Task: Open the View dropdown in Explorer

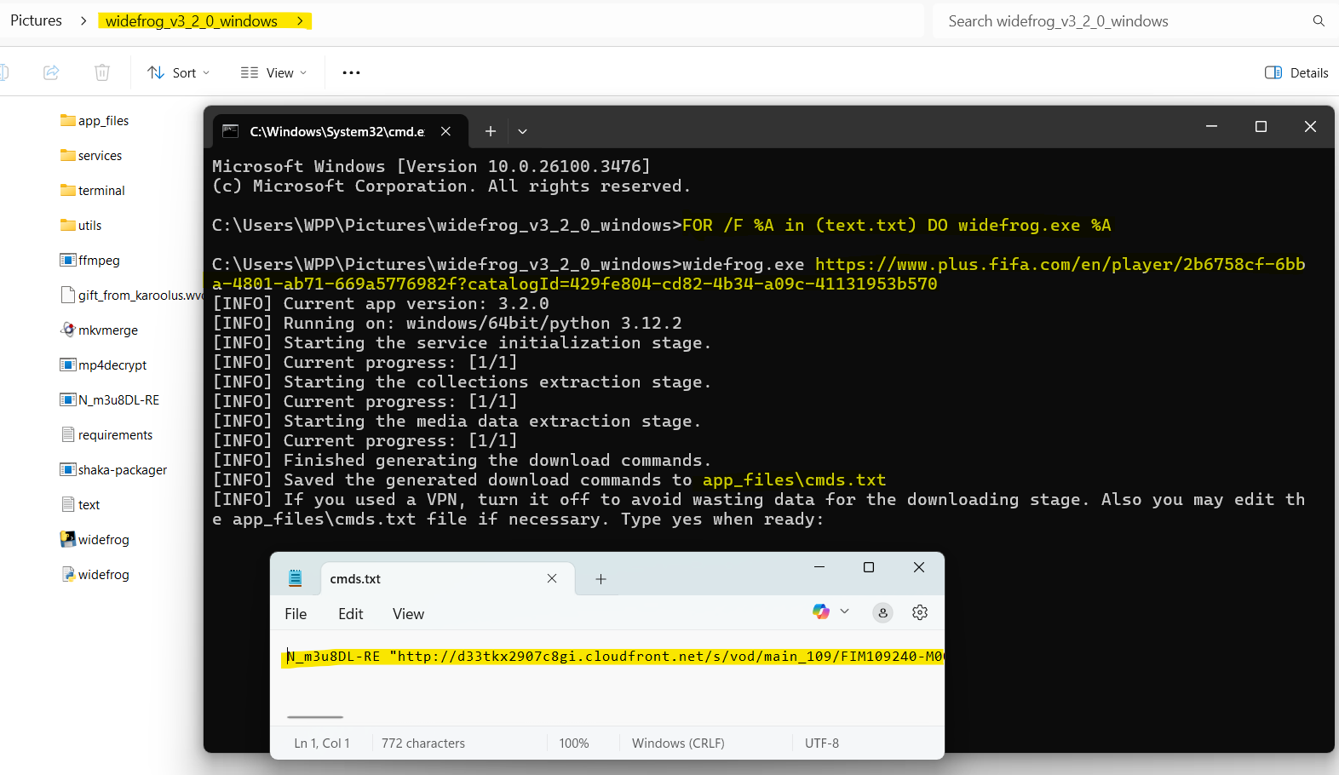Action: click(x=273, y=72)
